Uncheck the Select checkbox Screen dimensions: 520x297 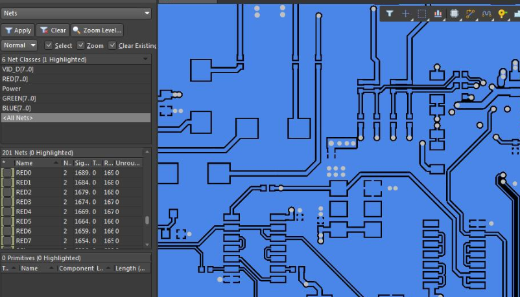tap(49, 45)
